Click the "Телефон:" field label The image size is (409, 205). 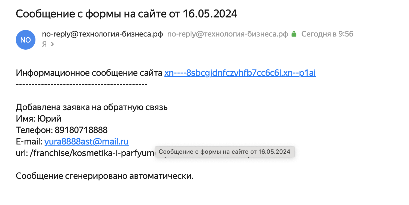tap(34, 130)
